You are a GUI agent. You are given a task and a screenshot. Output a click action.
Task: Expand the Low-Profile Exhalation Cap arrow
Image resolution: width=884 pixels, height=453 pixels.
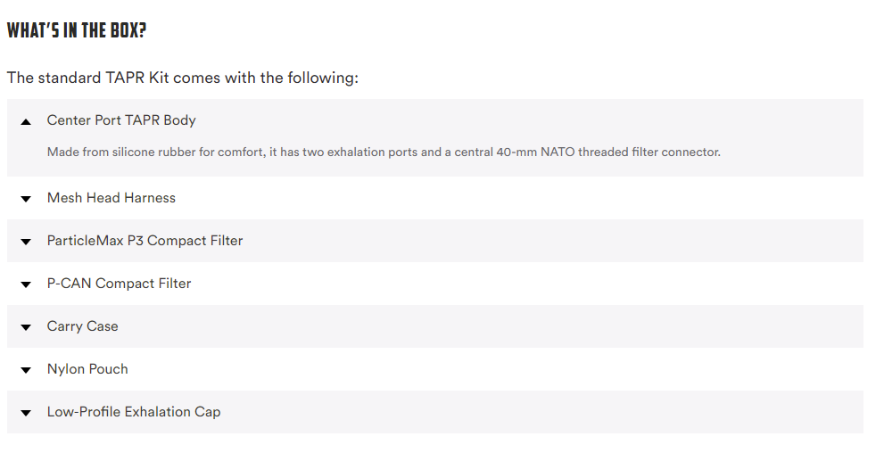(26, 413)
